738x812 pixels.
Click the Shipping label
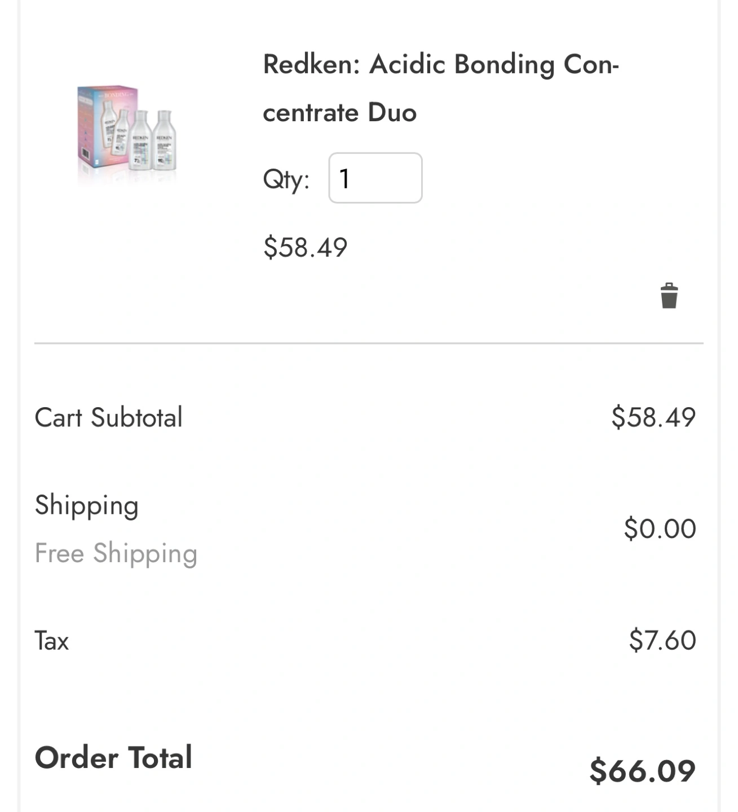(86, 505)
